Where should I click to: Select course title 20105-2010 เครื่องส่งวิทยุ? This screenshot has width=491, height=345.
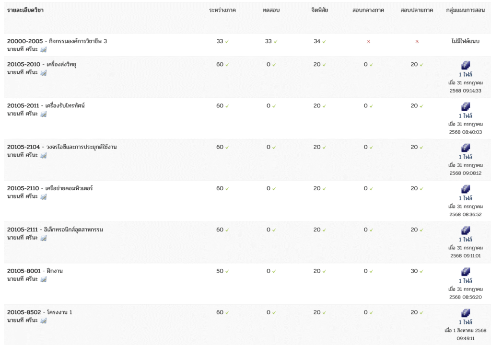point(42,64)
